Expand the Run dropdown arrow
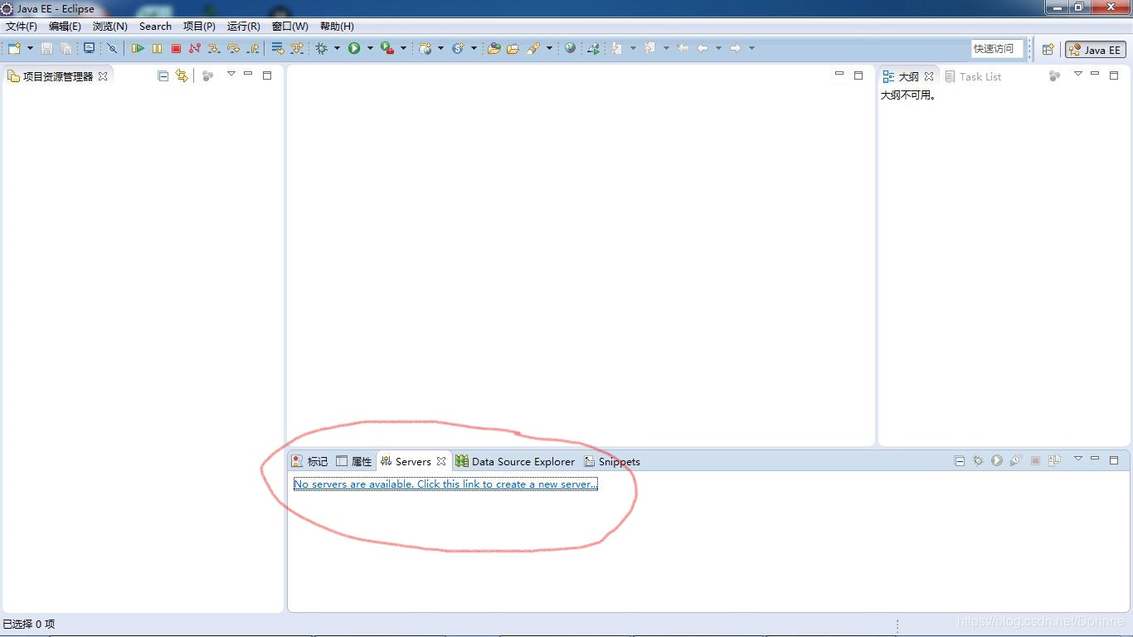The image size is (1133, 637). [x=370, y=49]
